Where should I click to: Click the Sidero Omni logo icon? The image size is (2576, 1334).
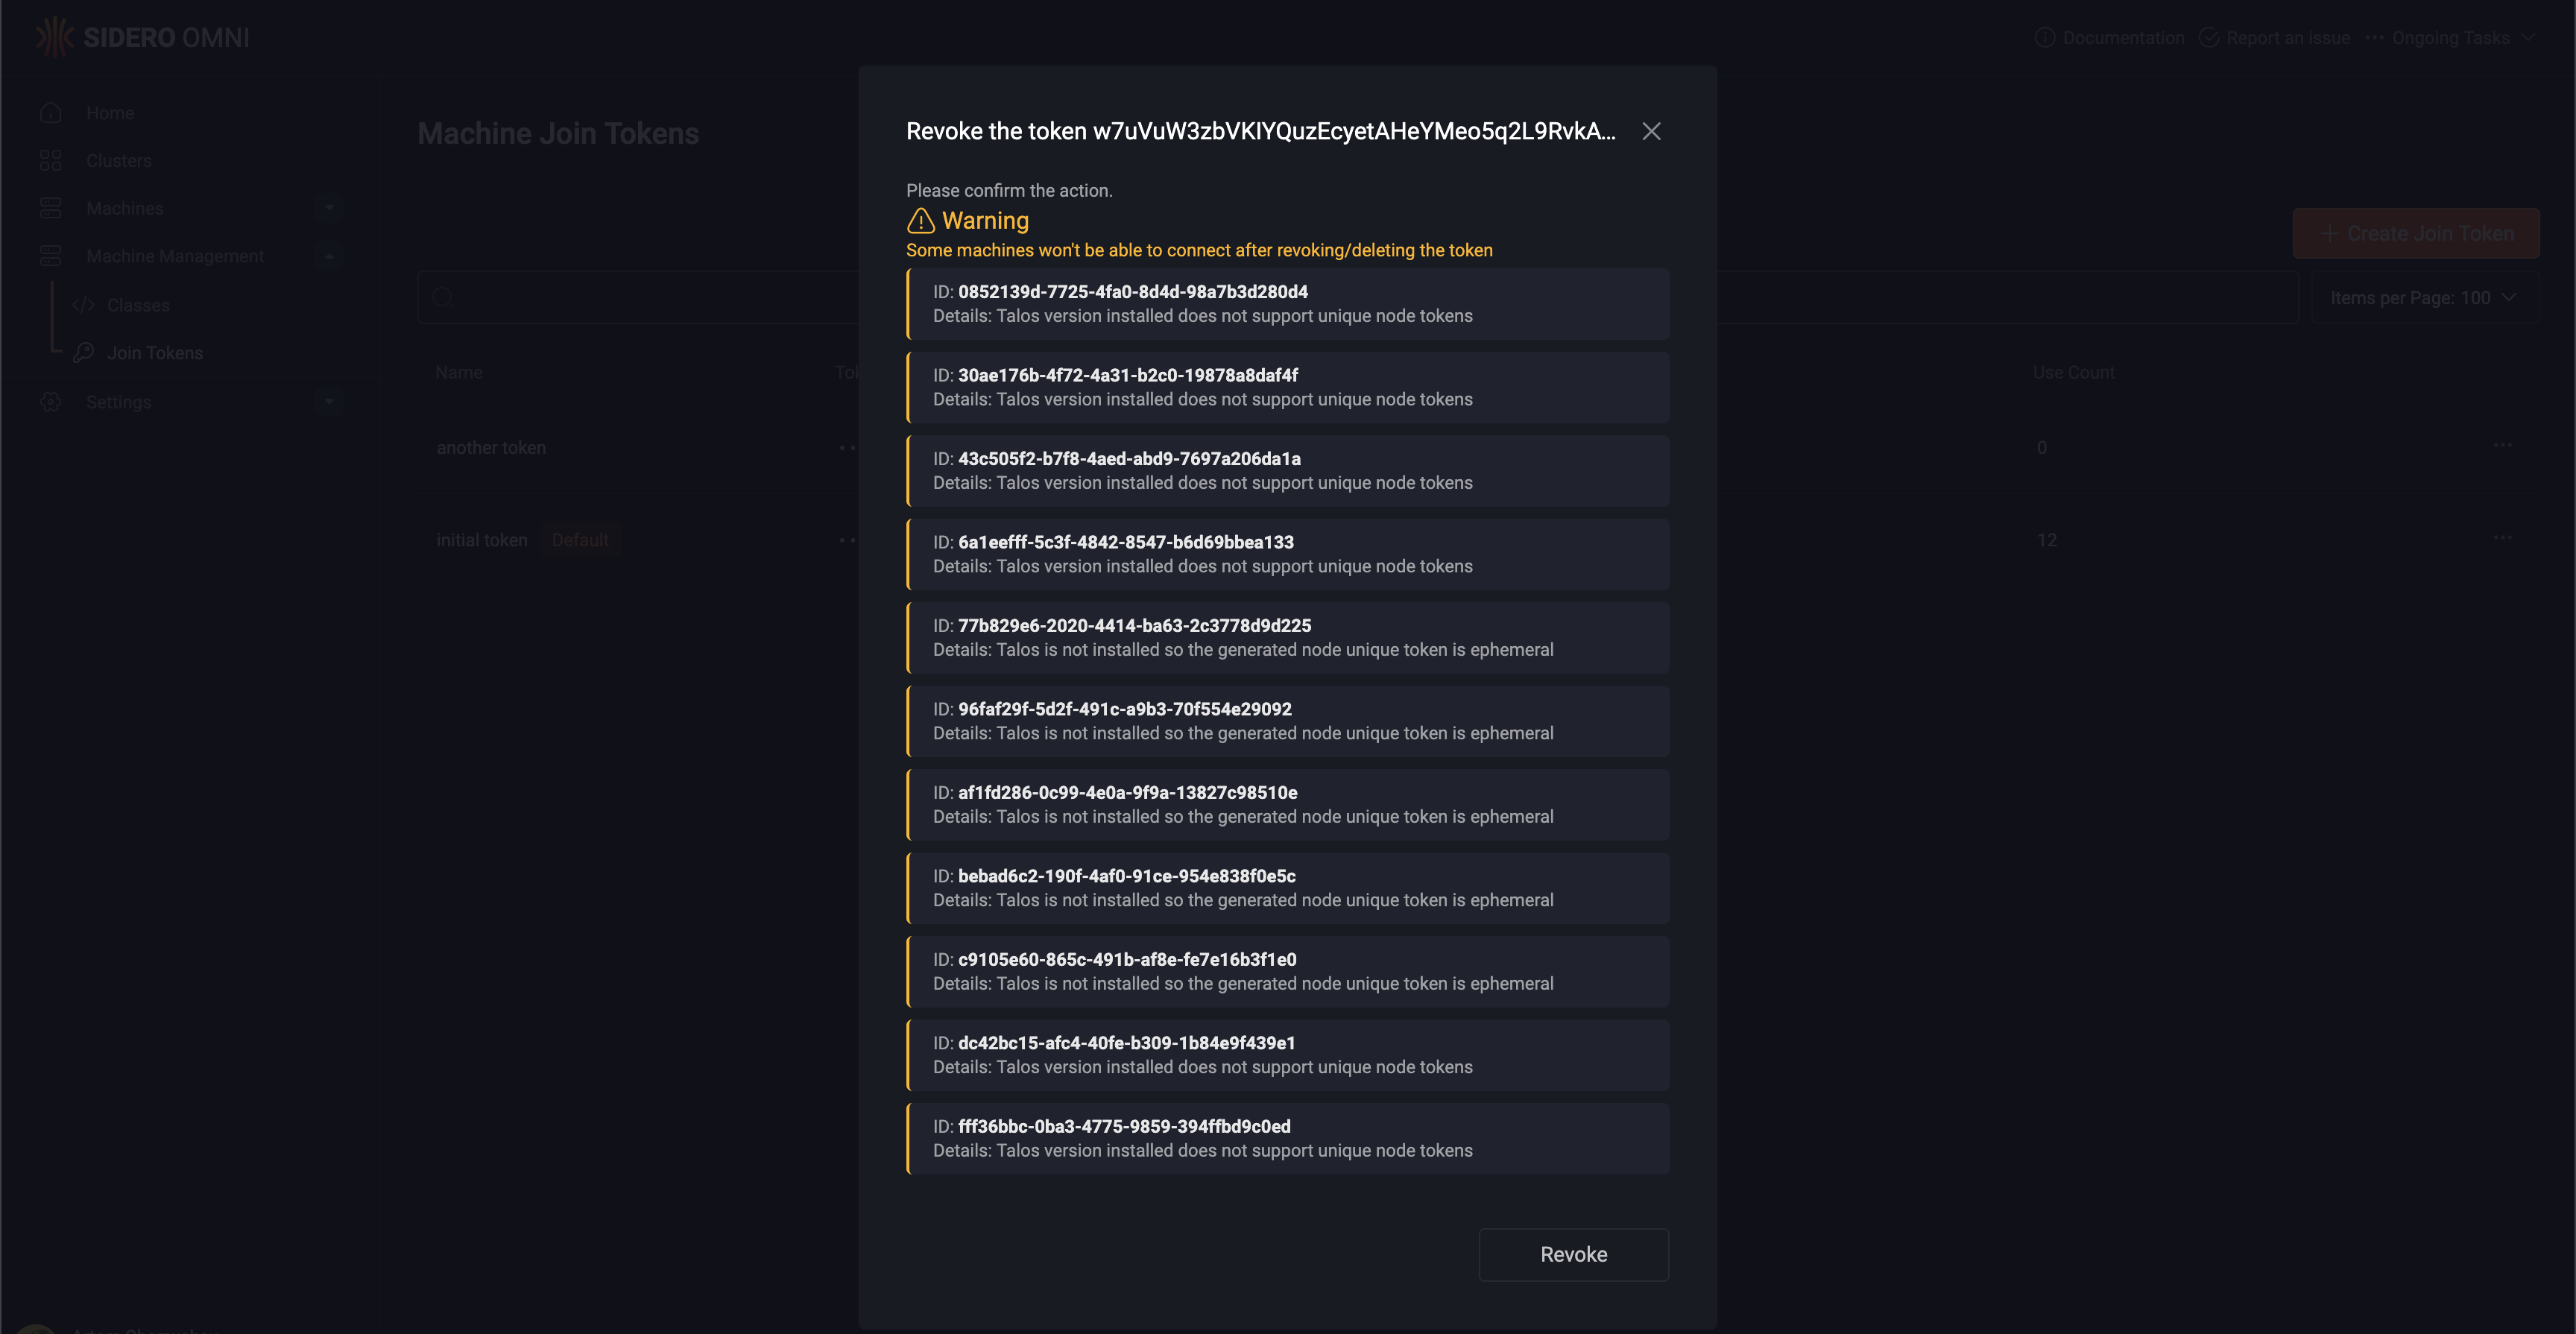tap(54, 37)
